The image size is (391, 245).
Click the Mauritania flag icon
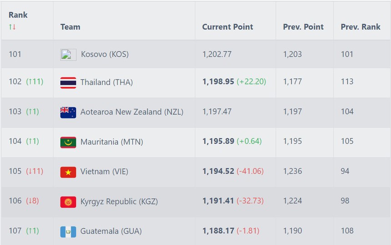(68, 142)
